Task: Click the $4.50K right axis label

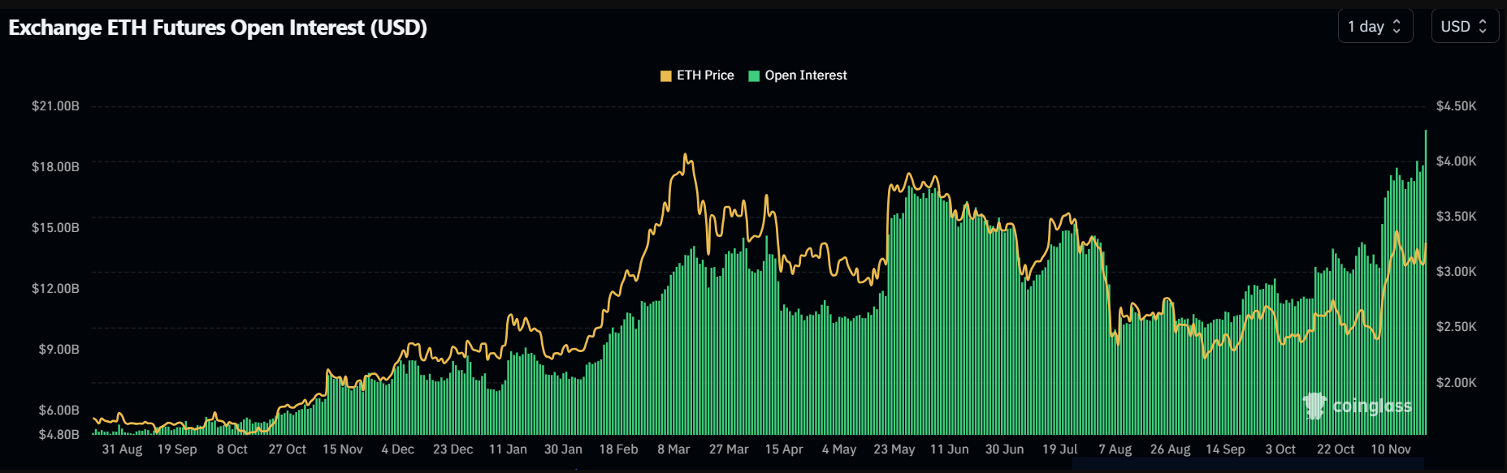Action: pos(1457,106)
